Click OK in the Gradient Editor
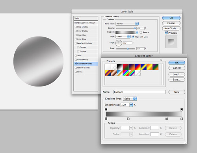 (177, 63)
